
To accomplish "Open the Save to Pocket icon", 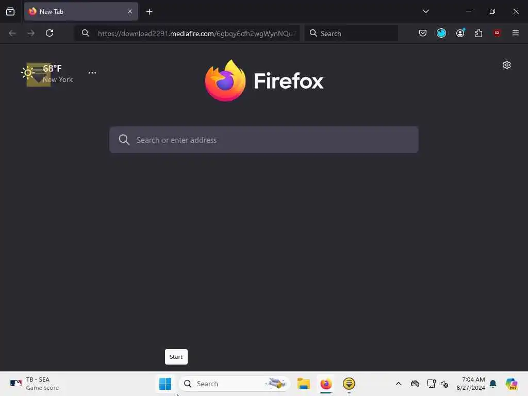I will point(423,33).
